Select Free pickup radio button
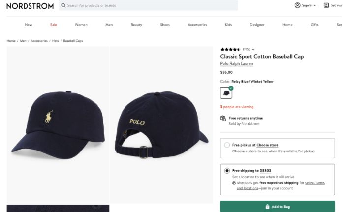Image resolution: width=344 pixels, height=212 pixels. click(227, 145)
